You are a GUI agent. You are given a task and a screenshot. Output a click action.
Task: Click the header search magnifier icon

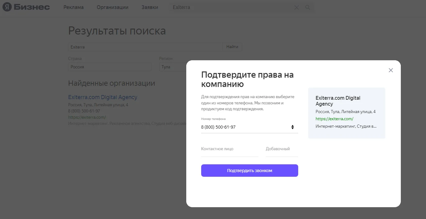[x=308, y=7]
